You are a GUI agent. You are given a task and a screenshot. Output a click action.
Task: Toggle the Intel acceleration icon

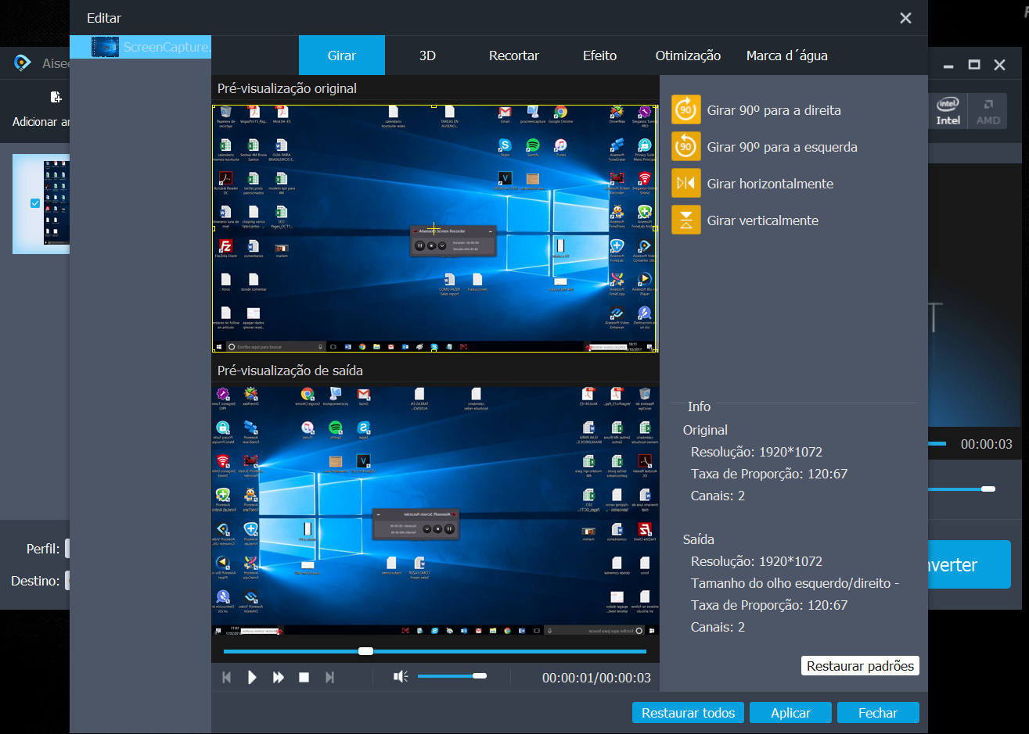pos(948,111)
